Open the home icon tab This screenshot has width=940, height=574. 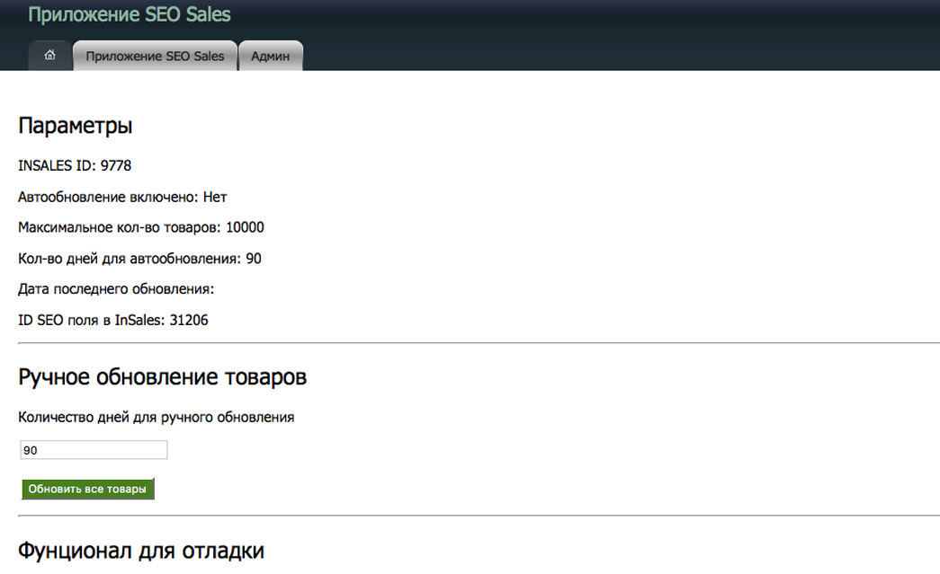49,55
